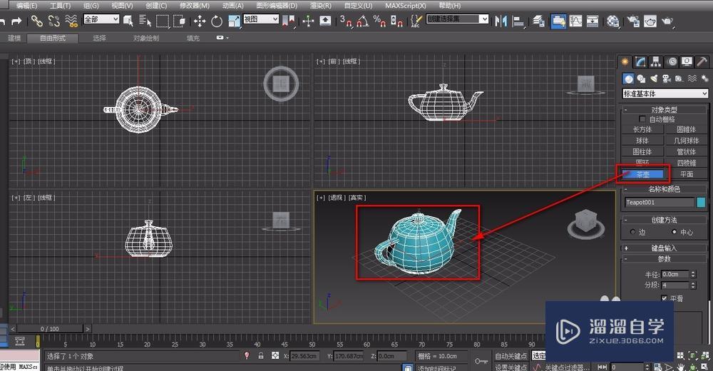The width and height of the screenshot is (713, 371).
Task: Toggle the Spinner Snap icon
Action: [396, 21]
